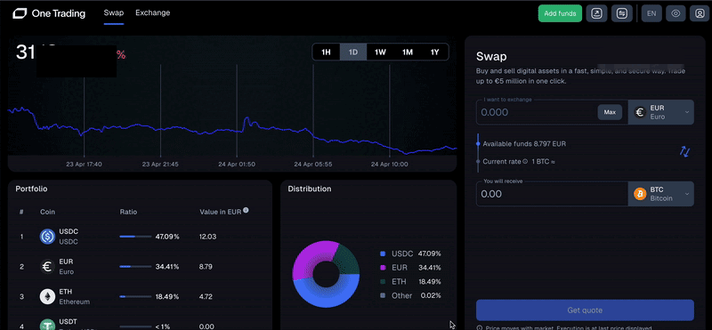Click the donut chart in Distribution
This screenshot has height=330, width=712.
coord(326,274)
